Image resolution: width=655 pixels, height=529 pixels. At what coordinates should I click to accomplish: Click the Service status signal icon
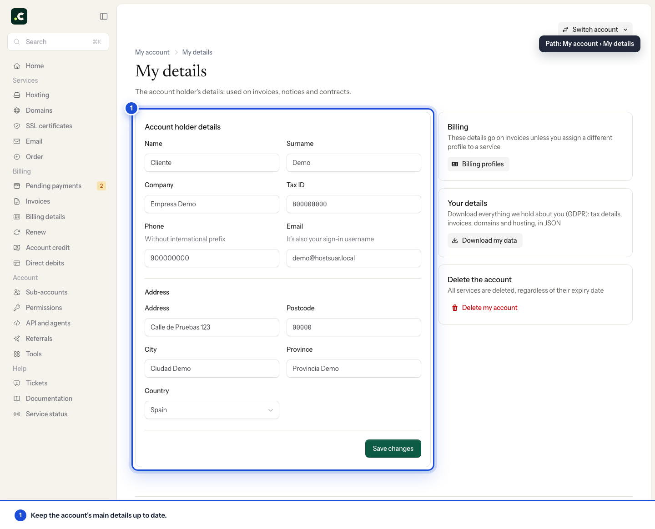pyautogui.click(x=17, y=414)
